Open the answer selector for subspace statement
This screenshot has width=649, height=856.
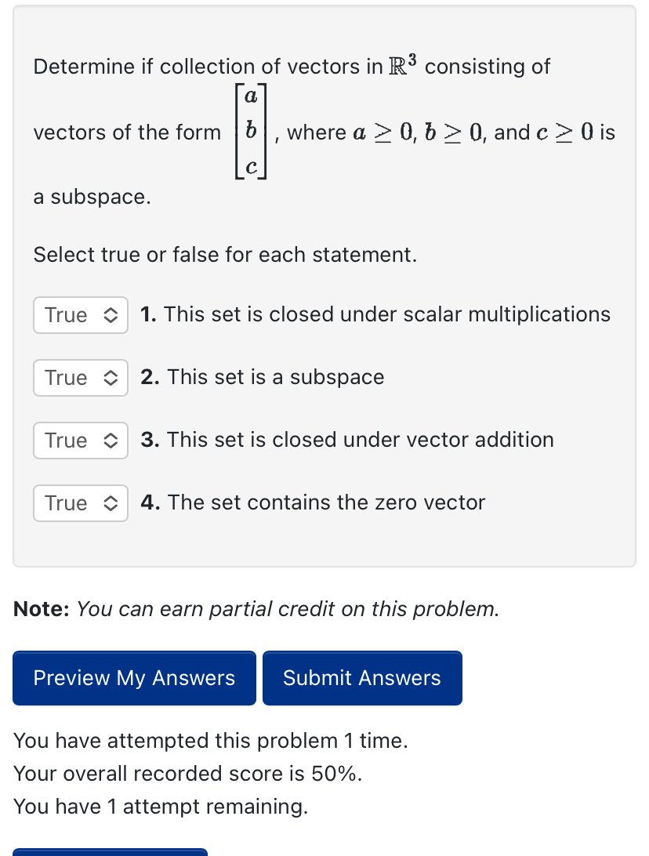(80, 378)
